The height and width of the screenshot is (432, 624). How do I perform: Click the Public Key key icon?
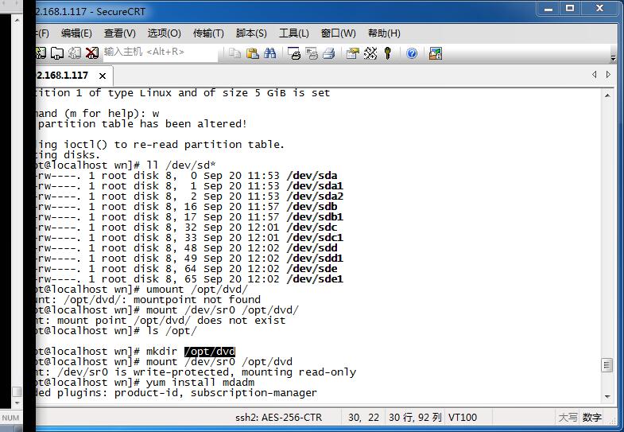click(x=388, y=53)
